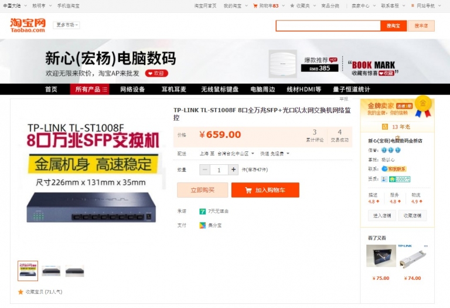Expand the 我的淘宝 dropdown
This screenshot has width=450, height=308.
pyautogui.click(x=236, y=6)
